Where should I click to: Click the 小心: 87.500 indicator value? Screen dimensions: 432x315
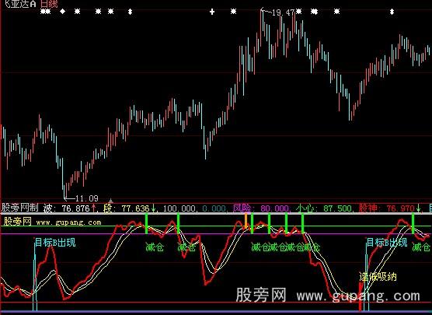point(324,208)
